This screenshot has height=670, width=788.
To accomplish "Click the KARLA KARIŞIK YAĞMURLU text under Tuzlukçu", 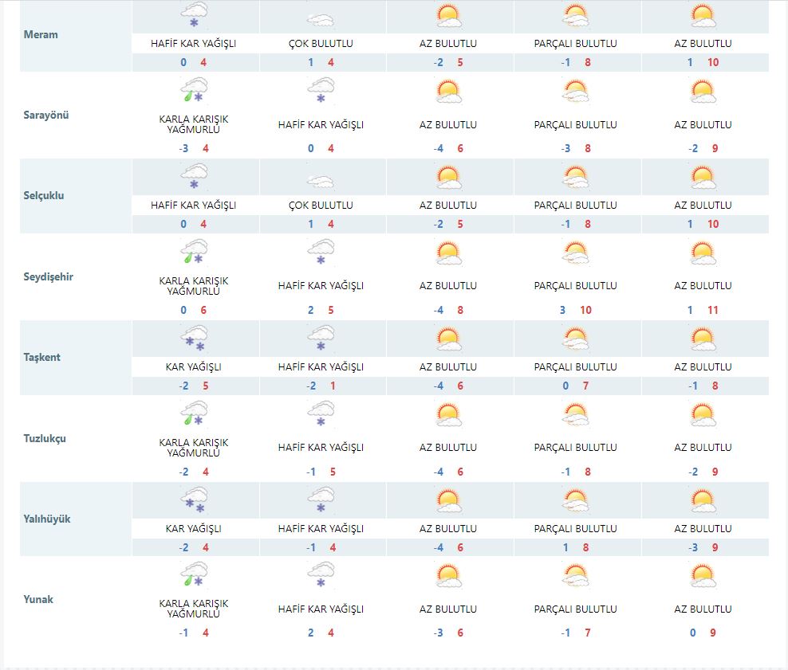I will pyautogui.click(x=194, y=448).
